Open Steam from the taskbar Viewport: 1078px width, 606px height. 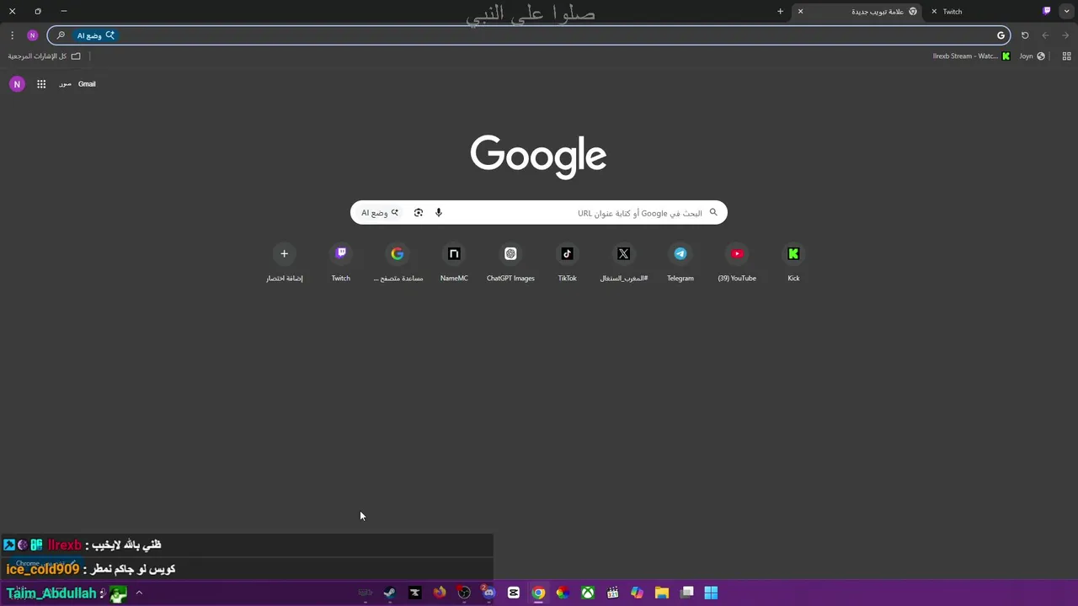(389, 593)
